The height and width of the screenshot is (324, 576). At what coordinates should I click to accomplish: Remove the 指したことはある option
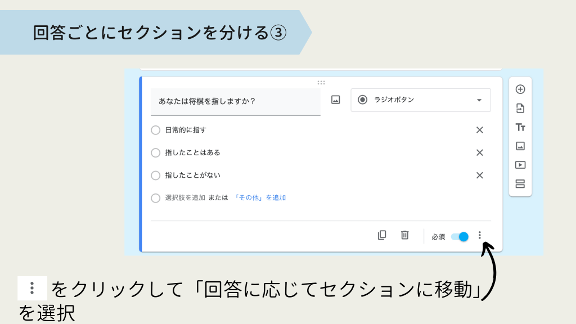pos(480,152)
